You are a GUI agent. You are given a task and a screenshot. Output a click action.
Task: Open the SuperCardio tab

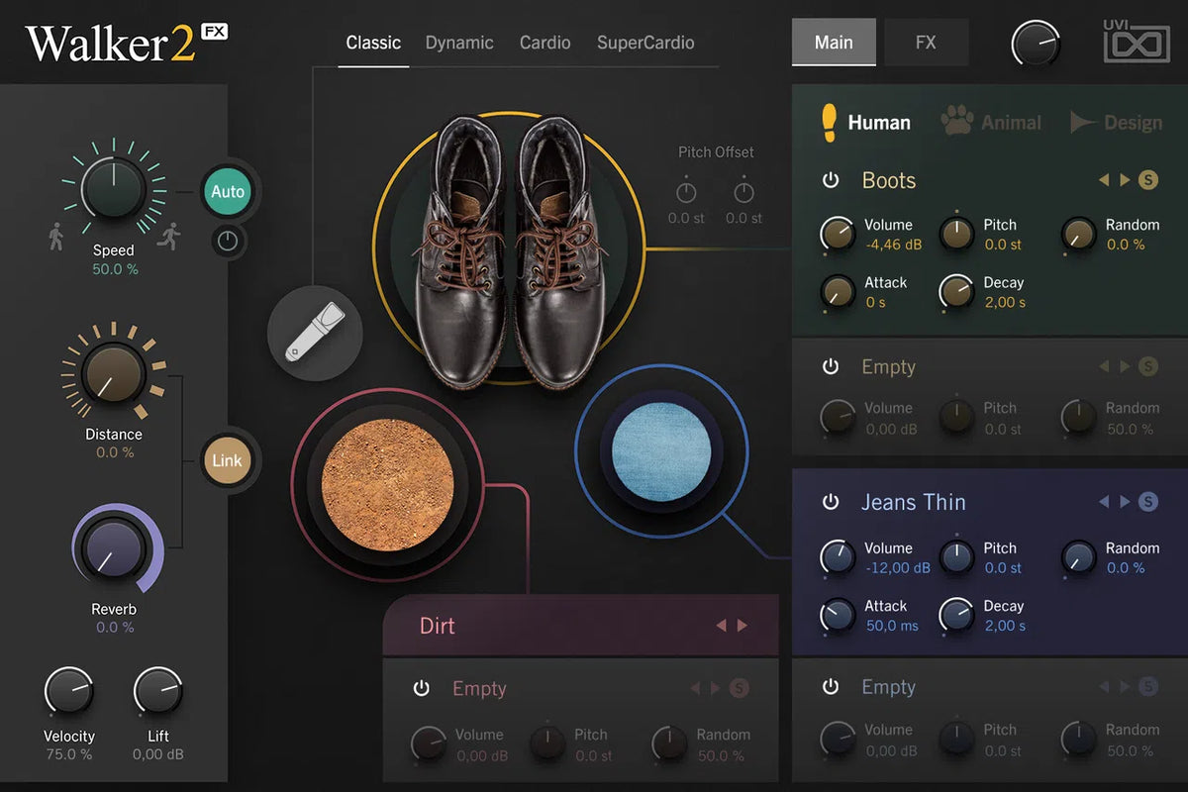pos(645,43)
